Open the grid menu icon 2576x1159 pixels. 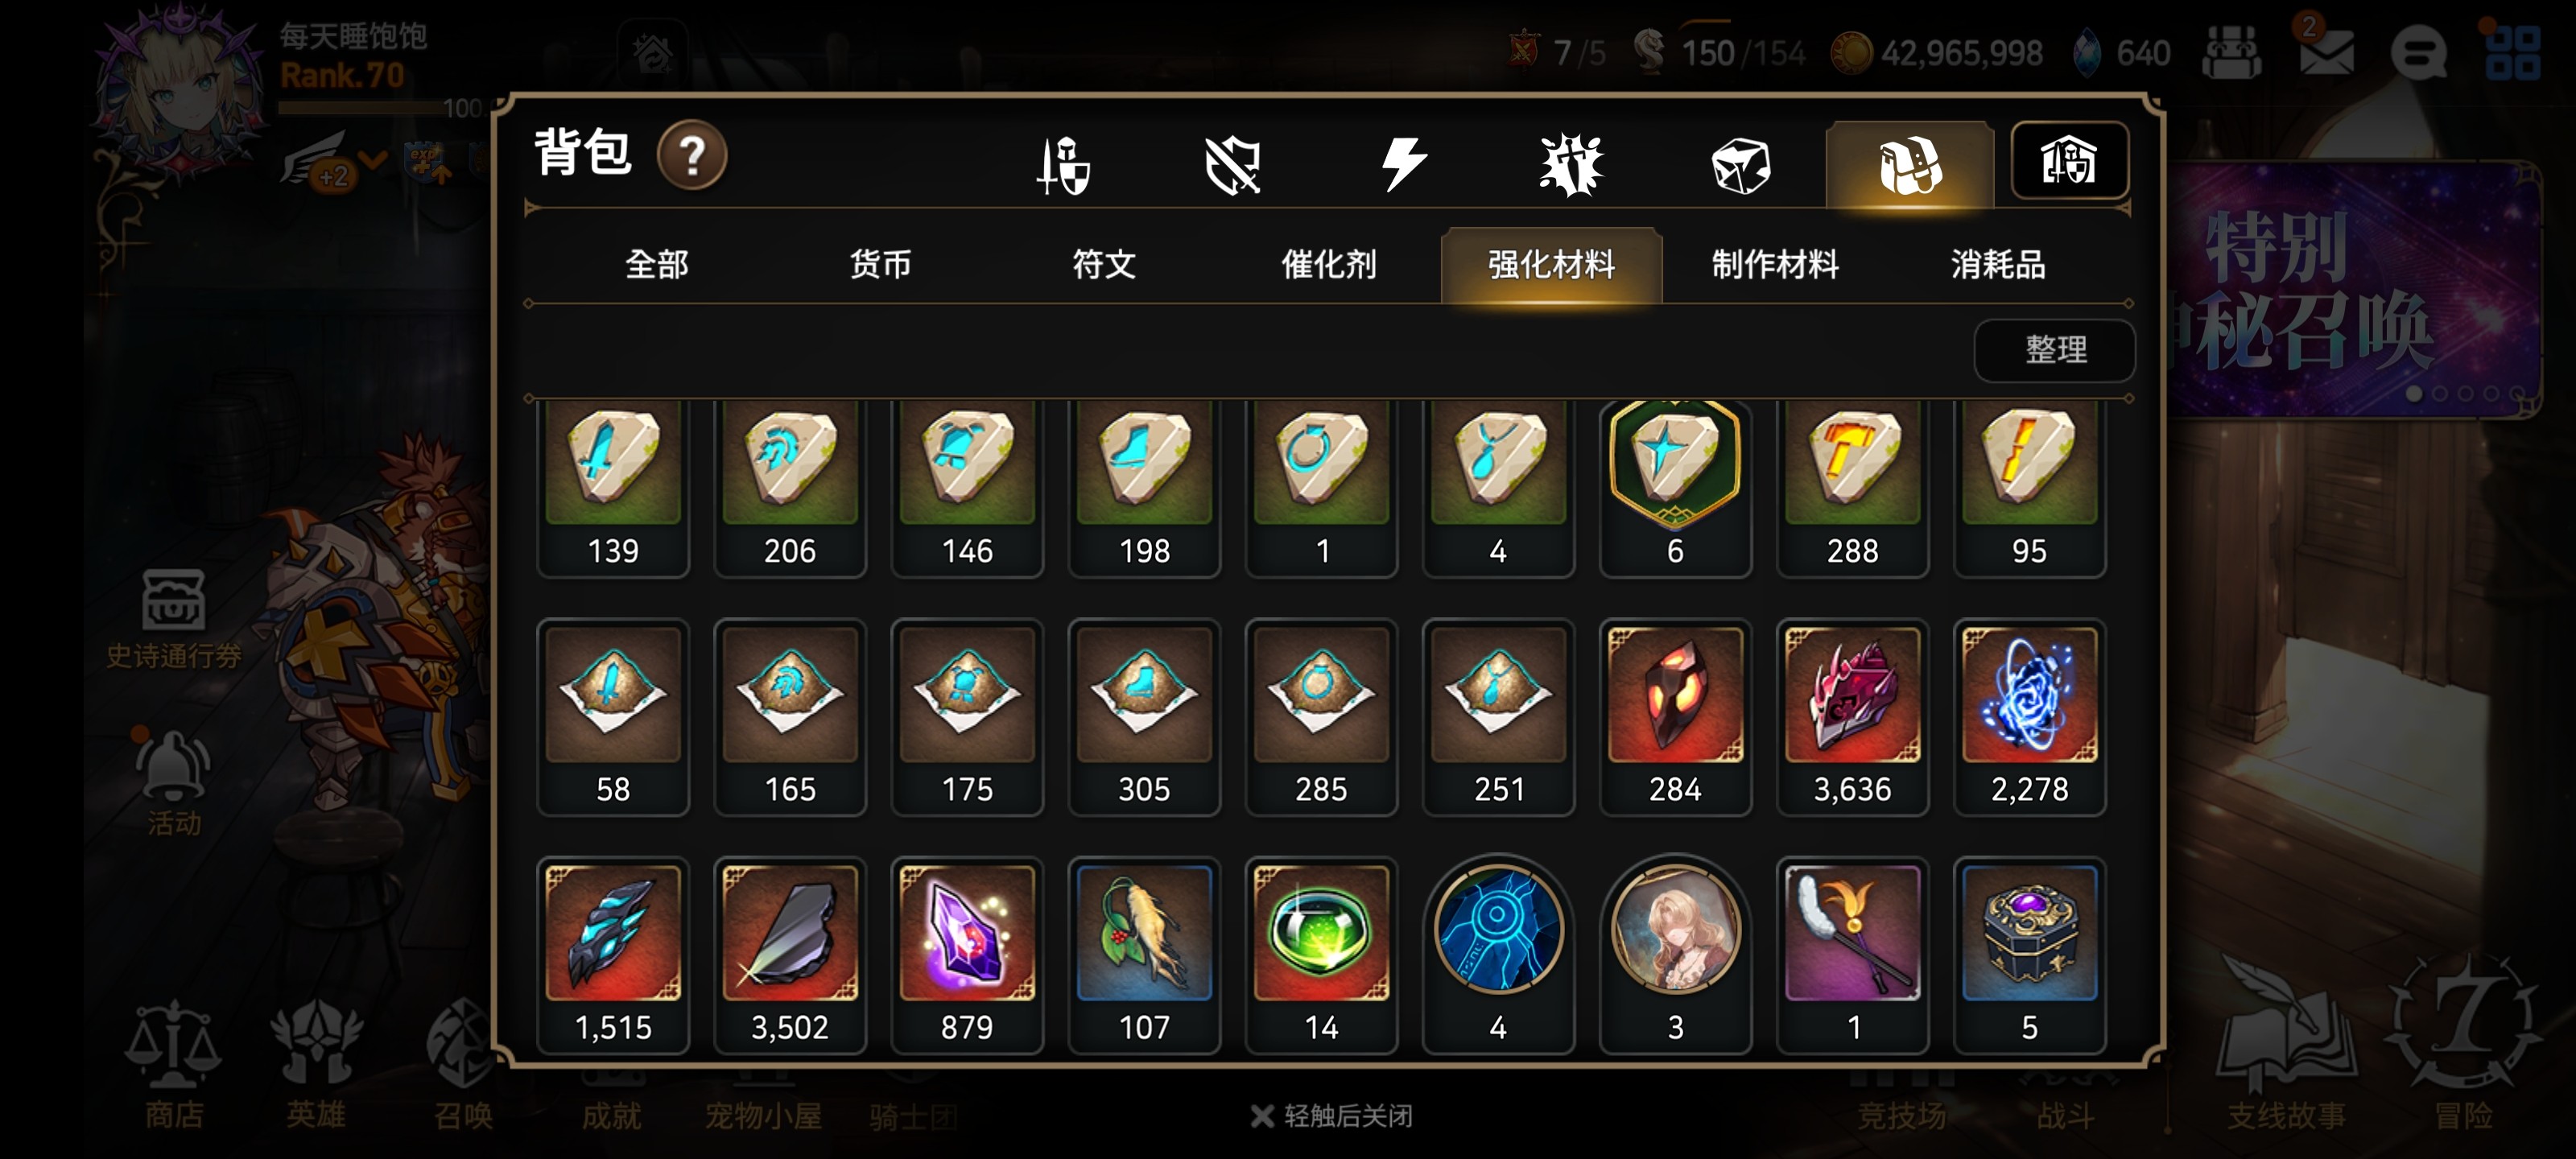[x=2512, y=52]
